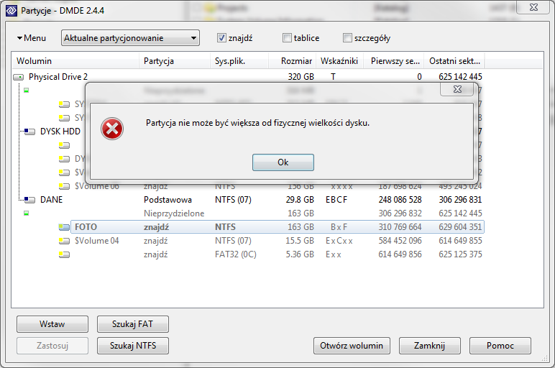Click the green marker beside Nieprzydzielone 163 GB

point(26,213)
